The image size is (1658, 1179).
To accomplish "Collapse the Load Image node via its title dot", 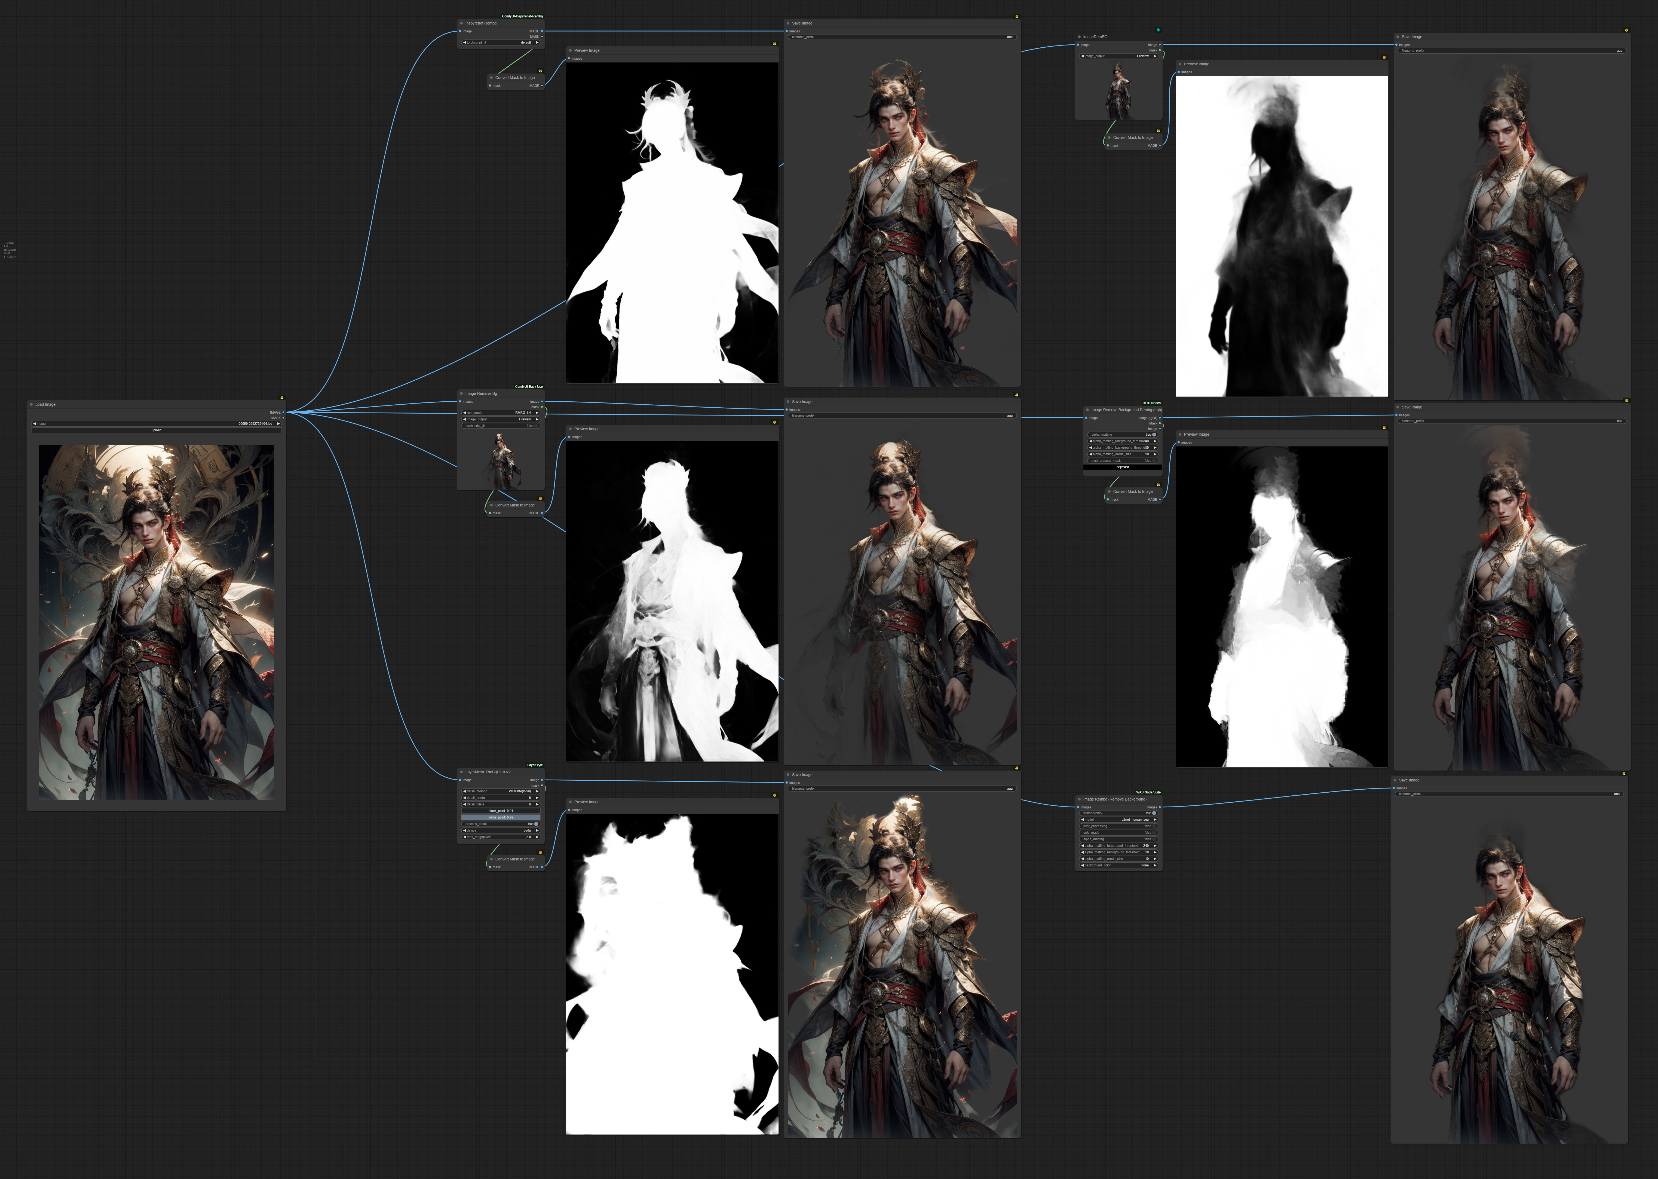I will coord(31,404).
